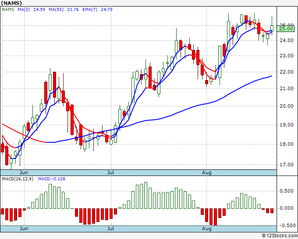Image resolution: width=298 pixels, height=239 pixels.
Task: Select the NAMS legend label
Action: 8,10
